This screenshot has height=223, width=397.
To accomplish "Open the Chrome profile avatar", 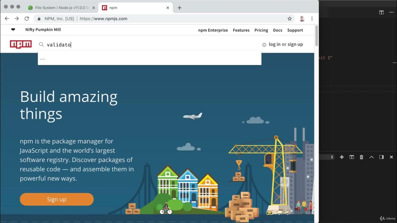I will click(302, 19).
